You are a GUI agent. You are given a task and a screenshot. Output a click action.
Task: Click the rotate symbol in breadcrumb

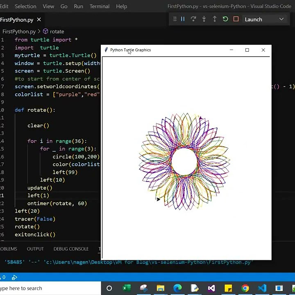57,32
